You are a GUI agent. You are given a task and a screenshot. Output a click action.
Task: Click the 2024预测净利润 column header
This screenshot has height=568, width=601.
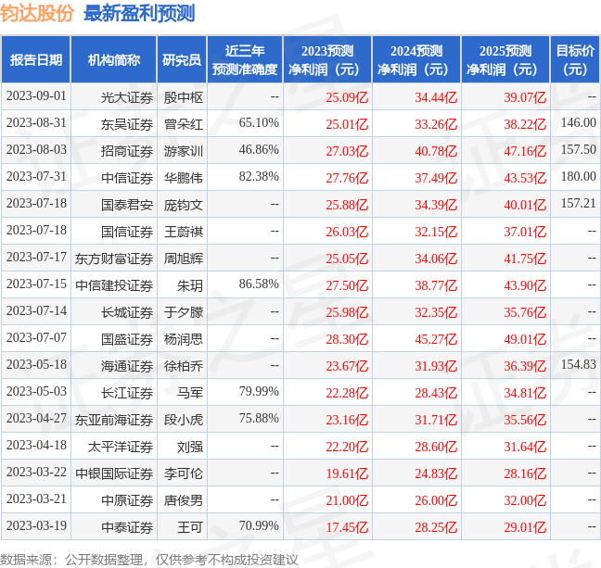[416, 59]
